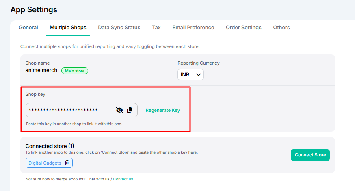Click the App Settings heading
This screenshot has height=191, width=355.
click(34, 9)
